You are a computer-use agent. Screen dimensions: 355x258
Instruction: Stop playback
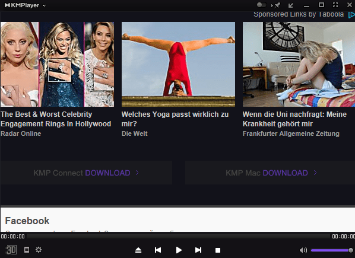218,250
